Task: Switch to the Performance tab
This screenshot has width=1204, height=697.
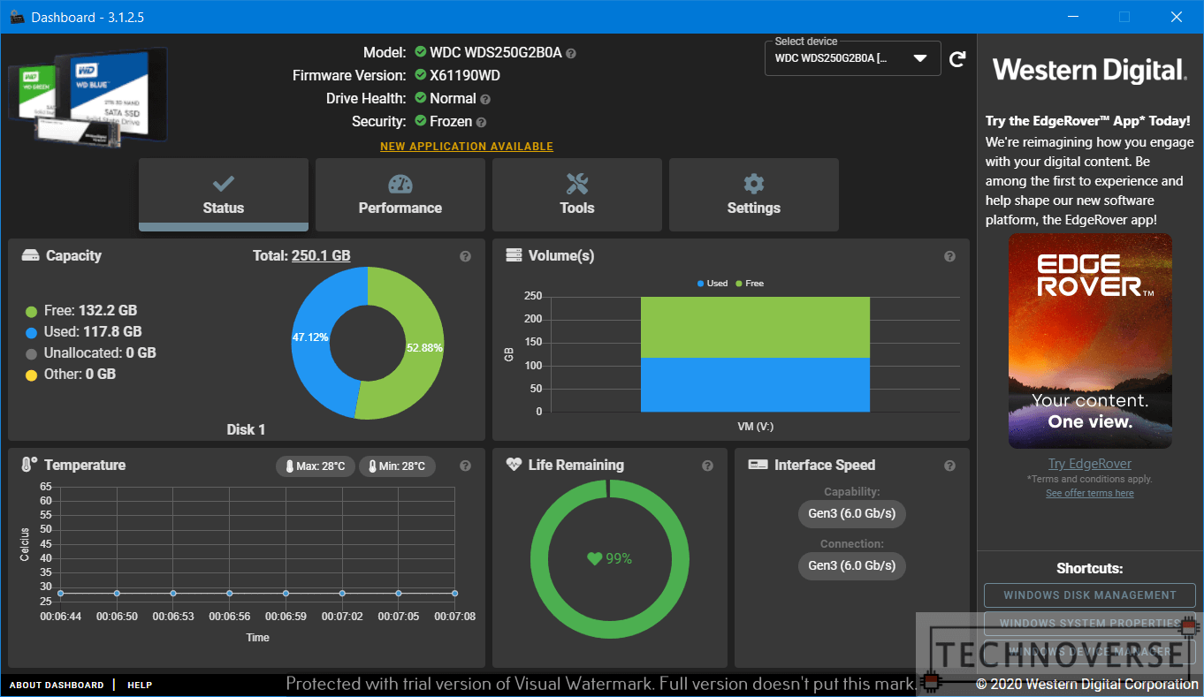Action: coord(400,194)
